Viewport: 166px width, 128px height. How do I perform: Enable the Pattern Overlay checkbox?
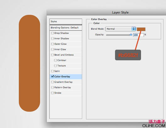click(x=53, y=88)
